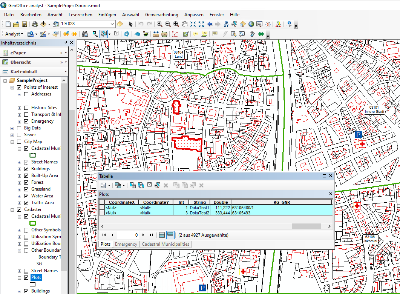Screen dimensions: 400x294
Task: Click the go back blue arrow
Action: 210,24
